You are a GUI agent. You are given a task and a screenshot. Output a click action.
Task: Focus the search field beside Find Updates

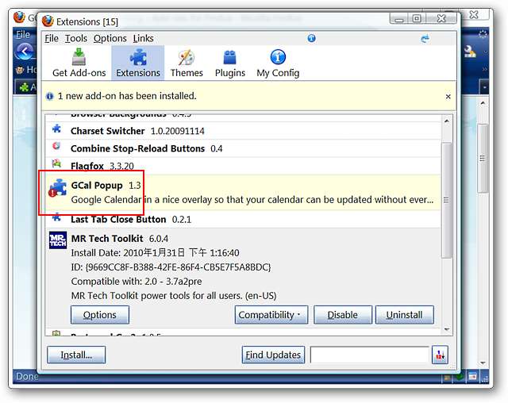370,355
